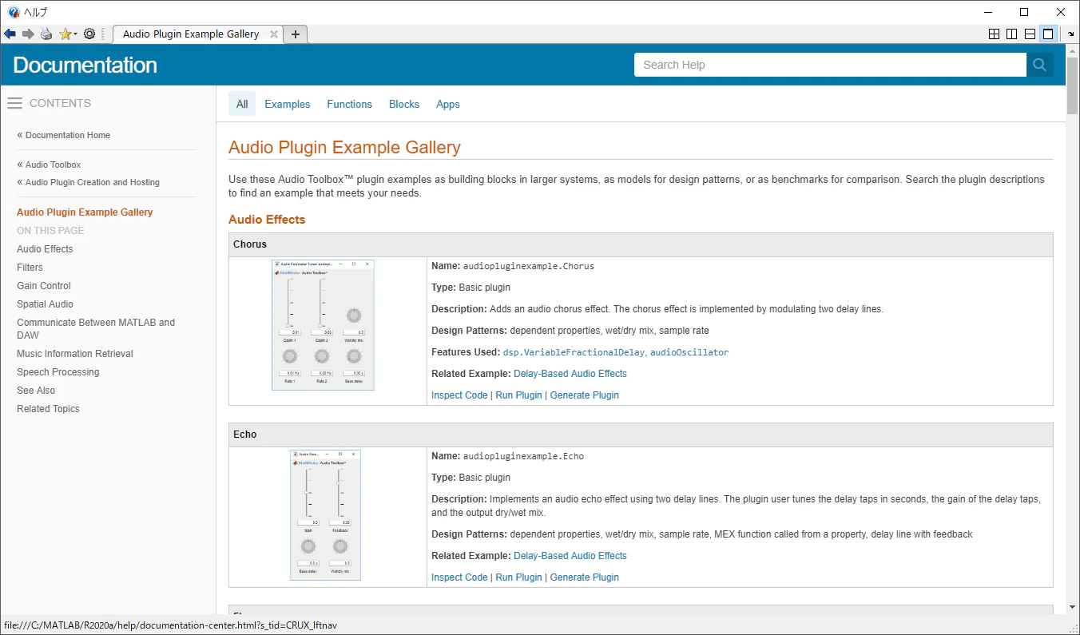Click the Echo plugin screenshot thumbnail
1080x635 pixels.
point(325,515)
